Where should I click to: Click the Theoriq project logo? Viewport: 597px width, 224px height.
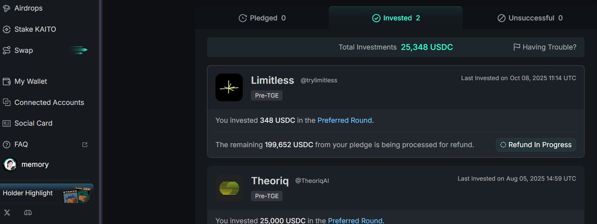(229, 188)
